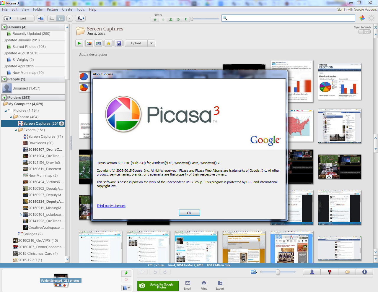Show the Tags panel icon

tap(347, 272)
